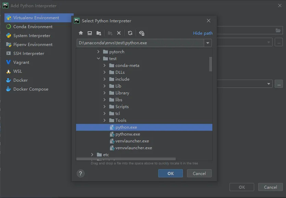Click the Docker Compose icon
The image size is (286, 198).
coord(9,89)
